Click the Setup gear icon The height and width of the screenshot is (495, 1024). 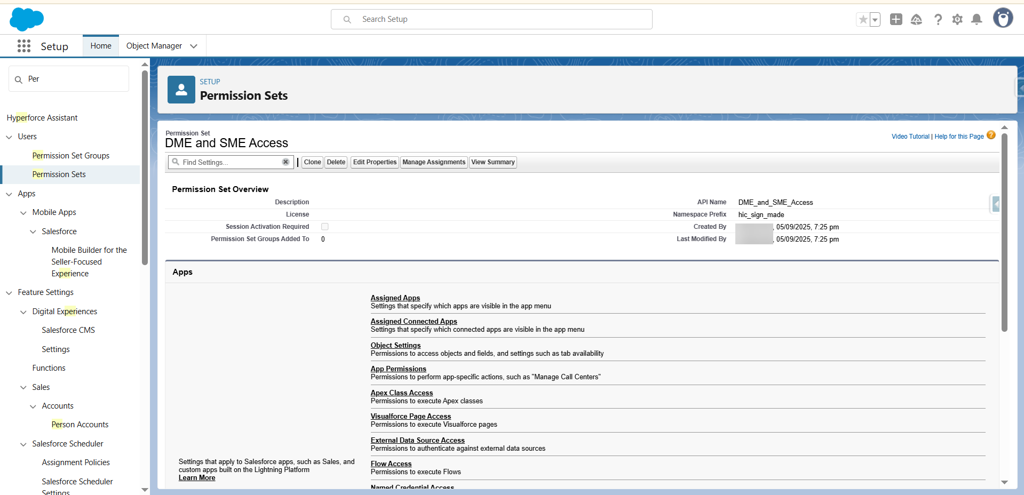957,20
